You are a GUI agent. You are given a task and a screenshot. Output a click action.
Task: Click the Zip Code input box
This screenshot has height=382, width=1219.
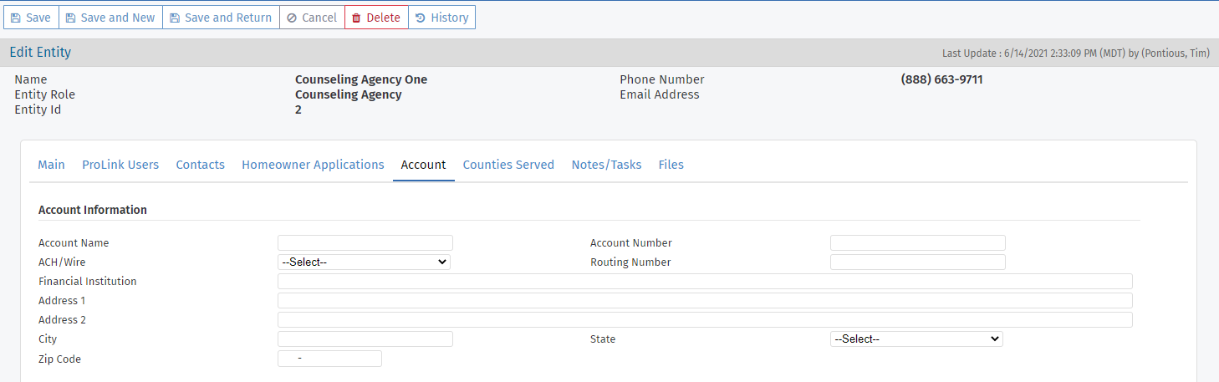point(329,359)
